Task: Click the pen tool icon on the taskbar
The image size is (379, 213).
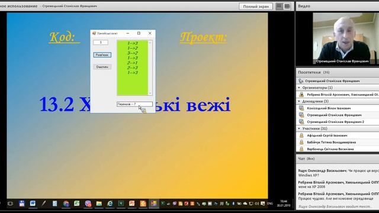Action: coord(43,204)
